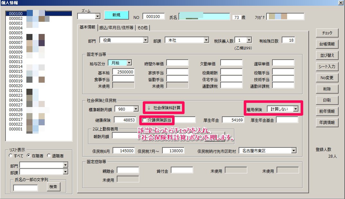The image size is (345, 199).
Task: Open the 給与区分 月給 dropdown
Action: (x=129, y=63)
